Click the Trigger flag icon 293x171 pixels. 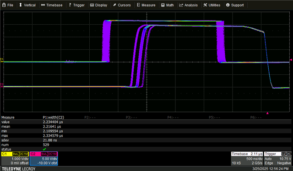click(70, 5)
